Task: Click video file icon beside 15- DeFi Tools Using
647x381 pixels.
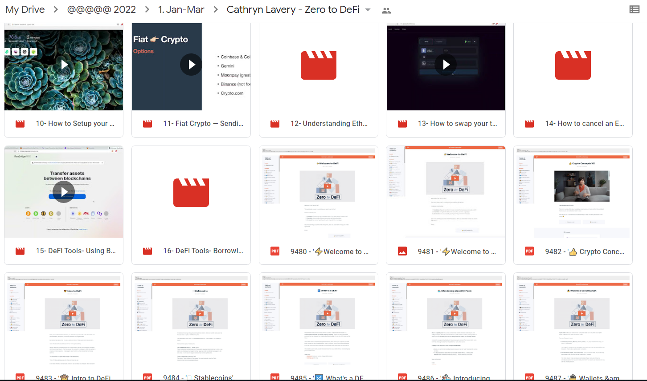Action: [20, 251]
